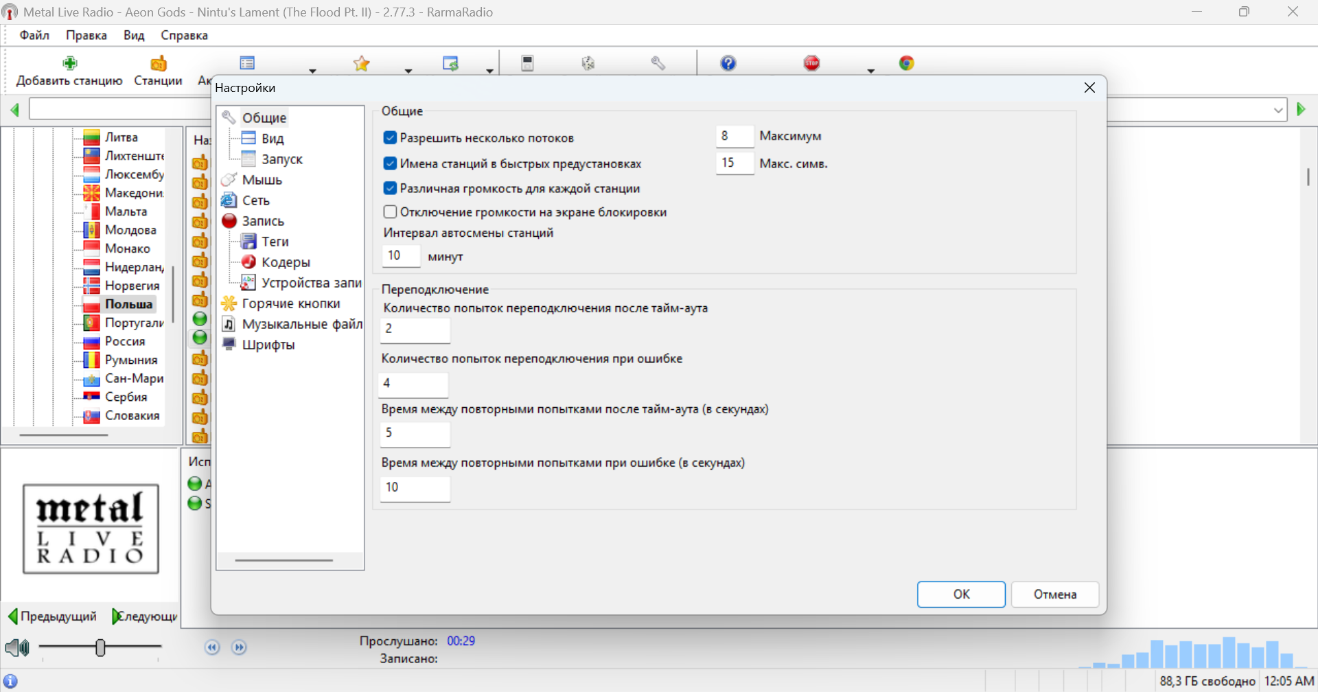Click the Отмена button
This screenshot has width=1318, height=692.
point(1055,595)
